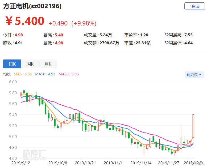Click the current price ¥5.400

click(x=25, y=21)
